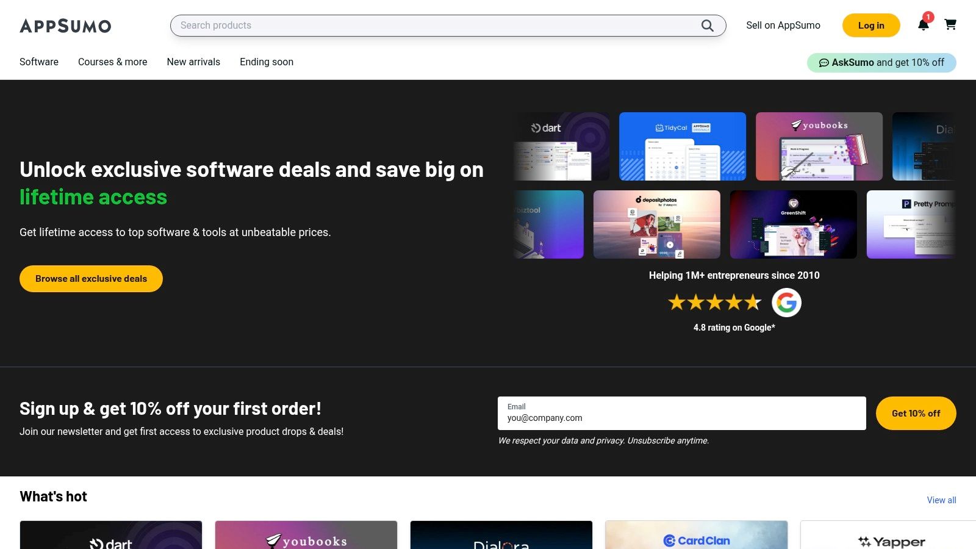Click the Get 10% off button
The image size is (976, 549).
click(916, 413)
